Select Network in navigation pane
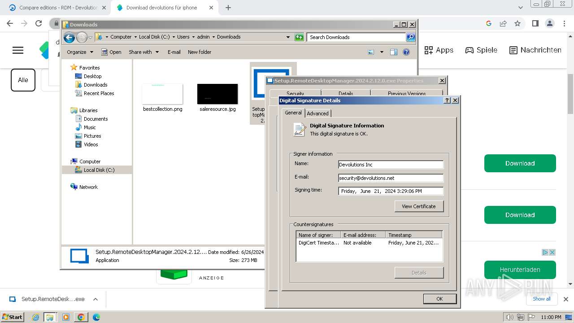 tap(88, 187)
